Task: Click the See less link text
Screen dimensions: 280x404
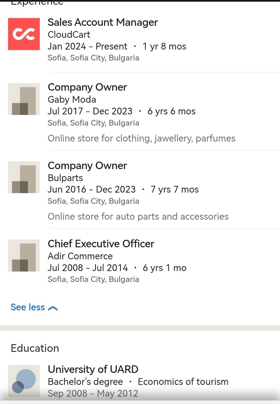Action: pos(27,307)
